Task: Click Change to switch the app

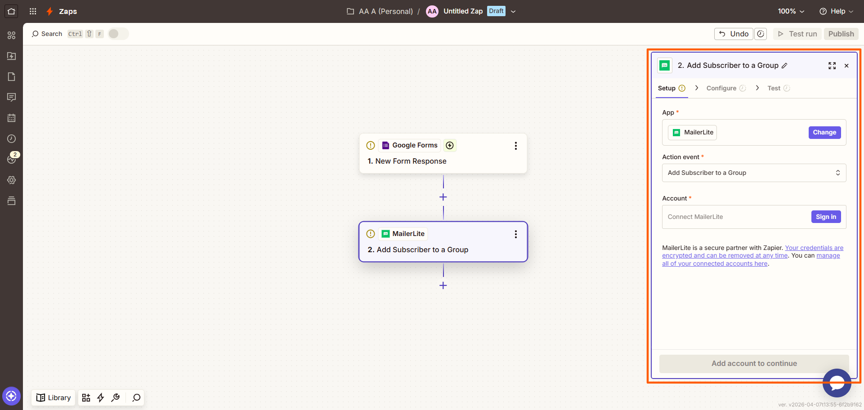Action: point(824,133)
